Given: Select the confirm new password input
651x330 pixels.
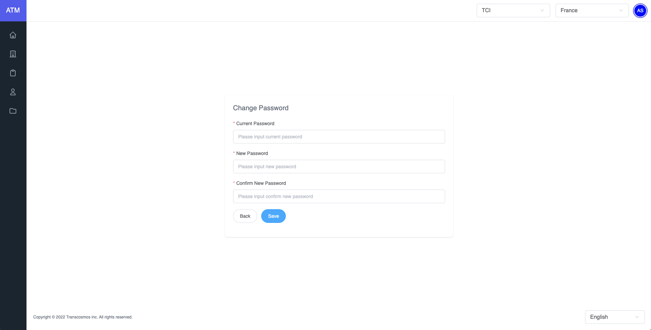Looking at the screenshot, I should click(x=339, y=196).
